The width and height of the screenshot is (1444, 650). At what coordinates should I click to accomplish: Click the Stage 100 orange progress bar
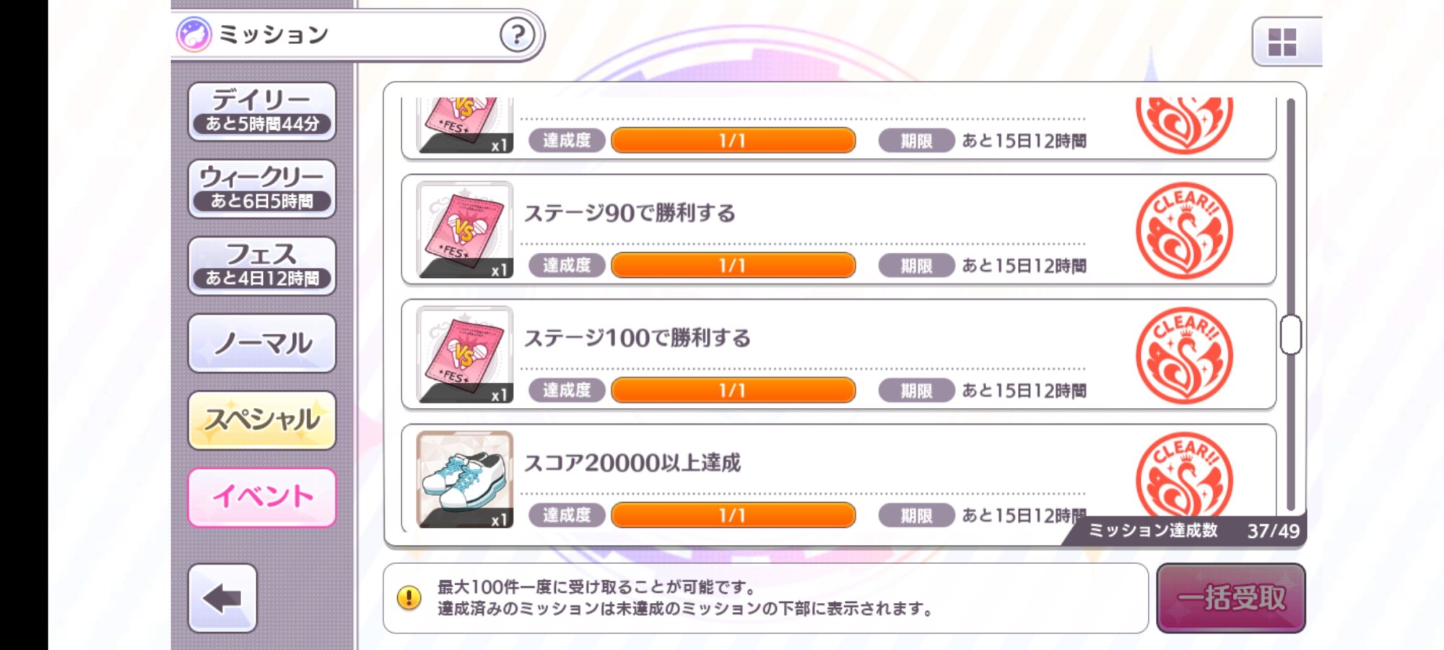coord(733,390)
